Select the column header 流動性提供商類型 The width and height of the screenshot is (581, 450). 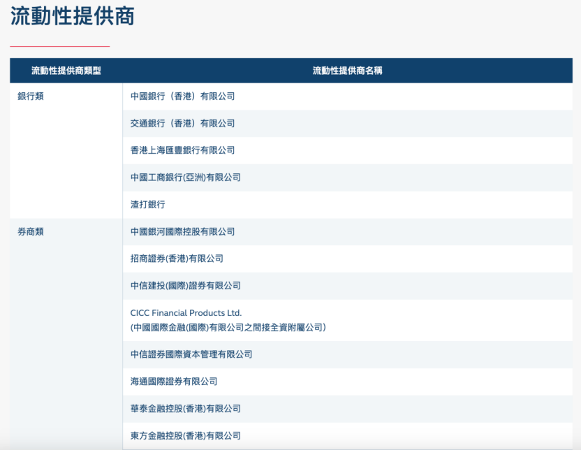[x=66, y=71]
